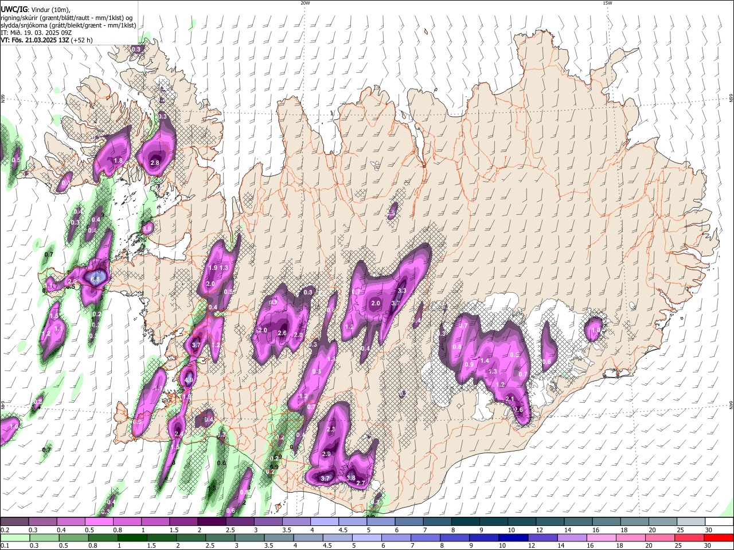Click the '6.8' precipitation value on map

(96, 278)
